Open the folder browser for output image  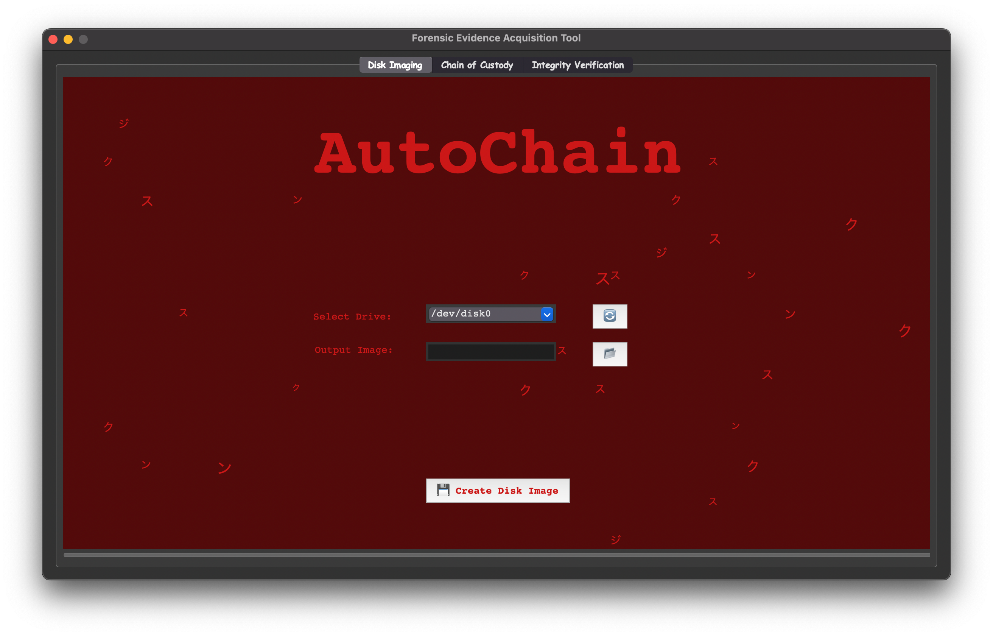(610, 354)
